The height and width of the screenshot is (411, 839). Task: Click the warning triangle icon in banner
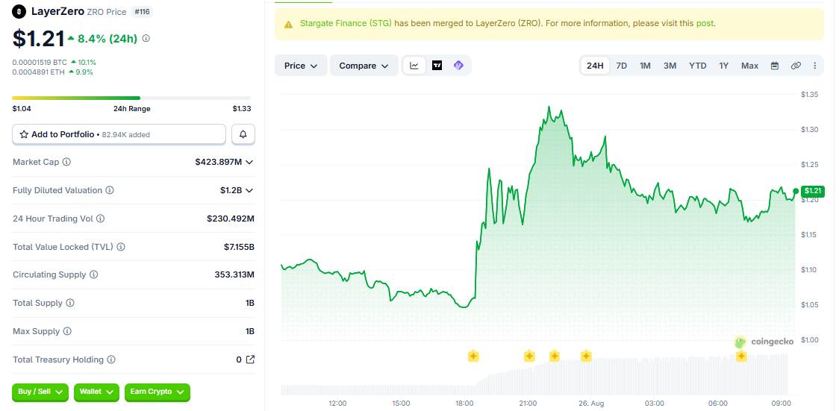tap(288, 24)
